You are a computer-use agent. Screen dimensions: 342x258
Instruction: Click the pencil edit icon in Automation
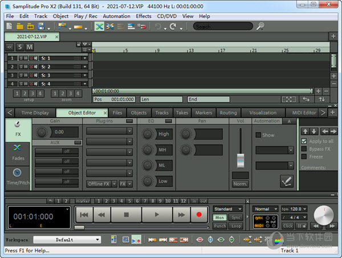click(286, 181)
